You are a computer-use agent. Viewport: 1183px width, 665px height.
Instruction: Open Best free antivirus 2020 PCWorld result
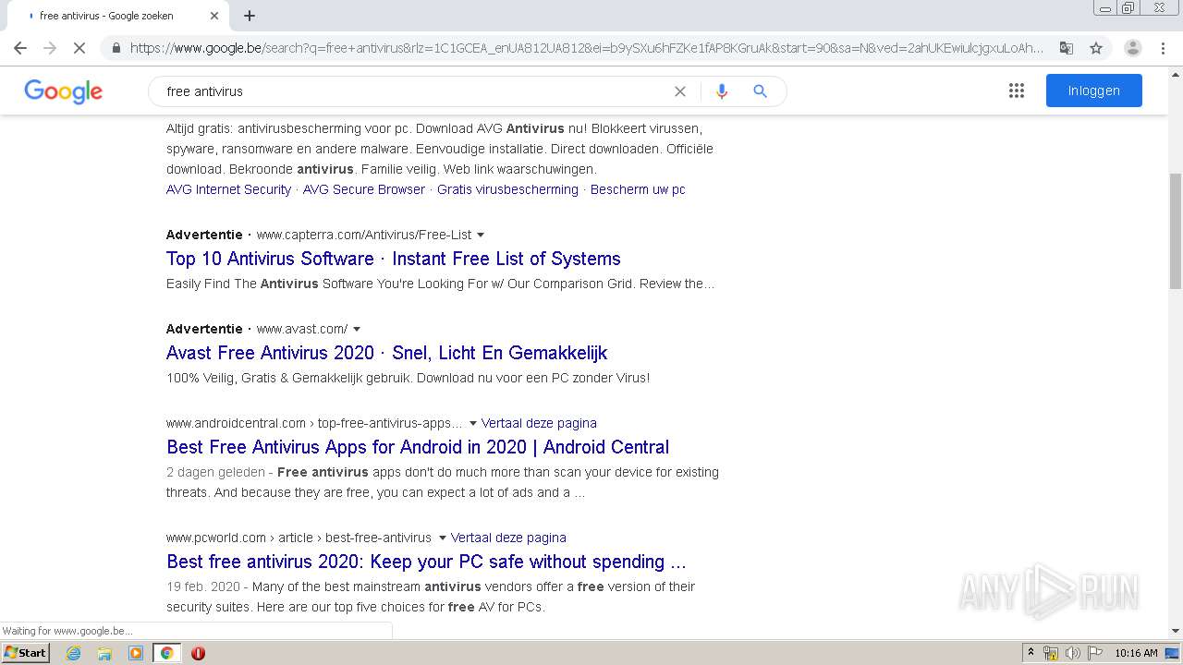[426, 562]
